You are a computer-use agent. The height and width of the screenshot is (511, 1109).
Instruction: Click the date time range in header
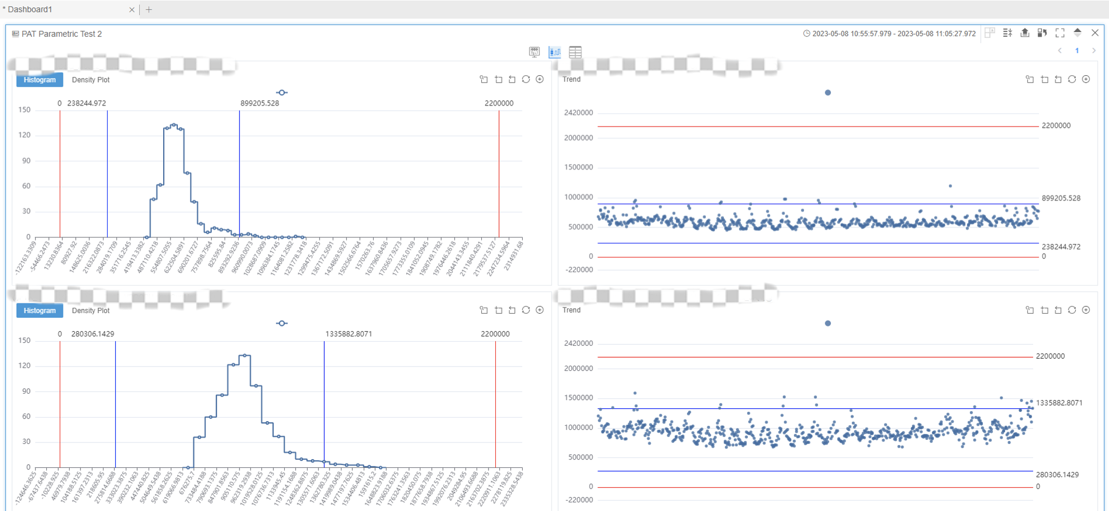[893, 34]
